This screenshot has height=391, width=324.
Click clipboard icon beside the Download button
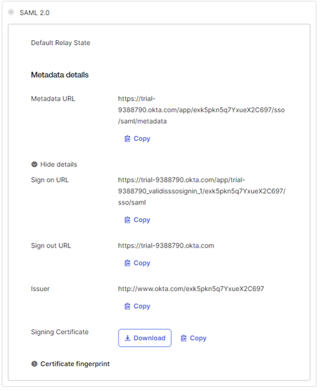click(x=183, y=338)
